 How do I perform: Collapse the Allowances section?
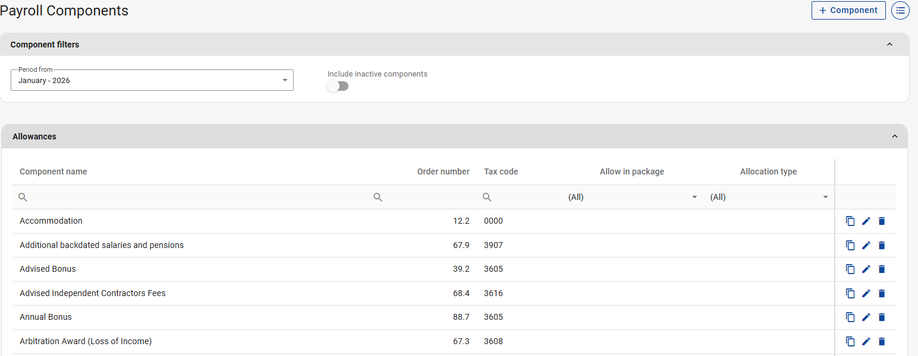[894, 136]
